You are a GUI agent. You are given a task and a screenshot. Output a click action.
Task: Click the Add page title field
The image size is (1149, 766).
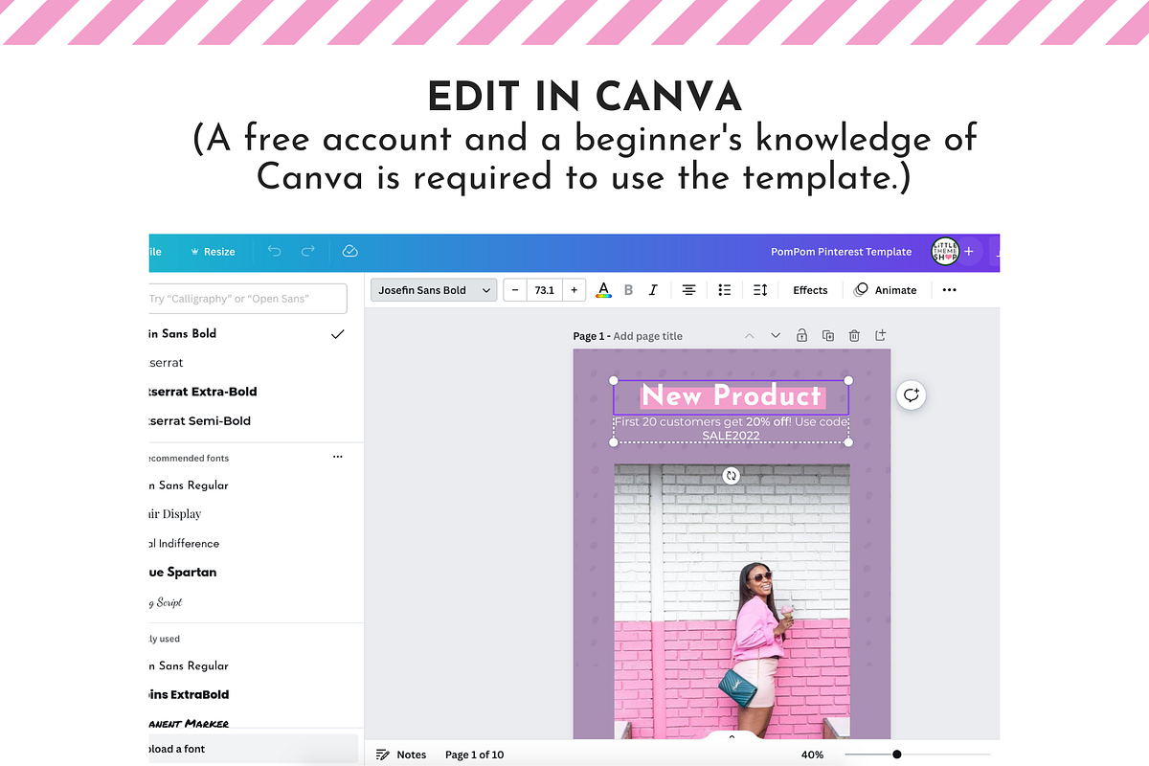pyautogui.click(x=647, y=336)
